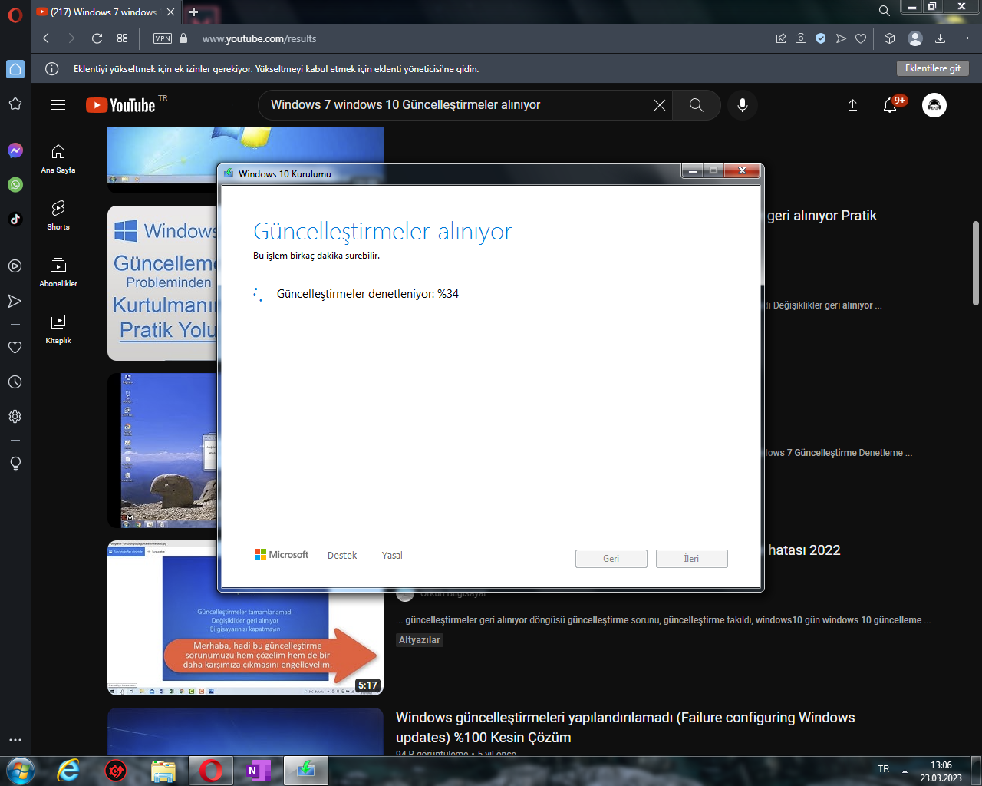Screen dimensions: 982x786
Task: Open Messenger from the Opera sidebar
Action: tap(15, 150)
